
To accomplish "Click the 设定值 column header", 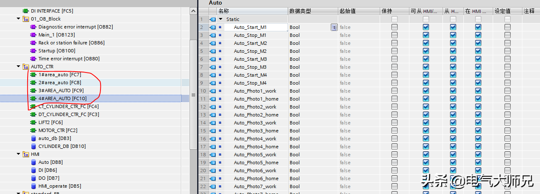I will point(507,11).
